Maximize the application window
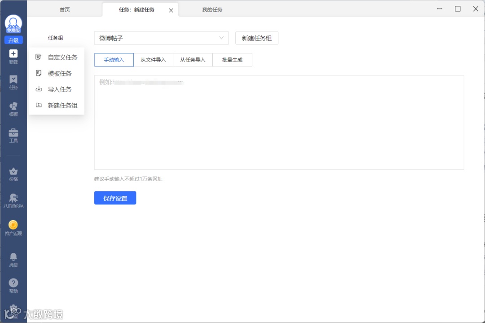Viewport: 485px width, 323px height. coord(458,9)
